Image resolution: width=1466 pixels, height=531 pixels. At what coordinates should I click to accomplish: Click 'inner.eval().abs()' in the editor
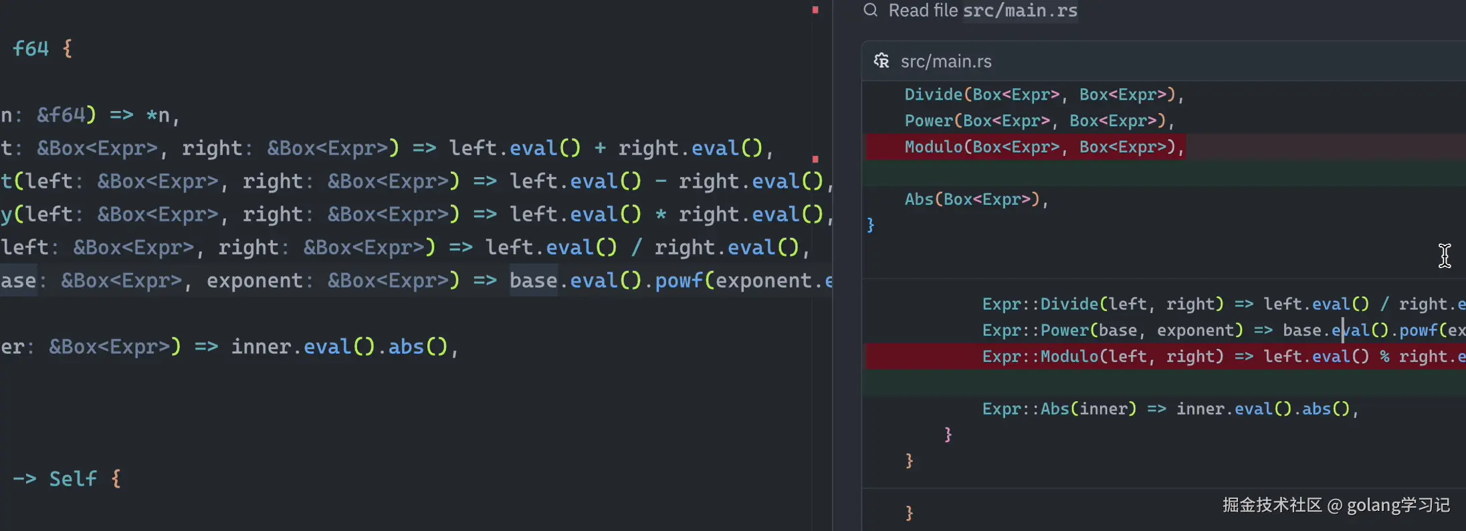(x=339, y=346)
